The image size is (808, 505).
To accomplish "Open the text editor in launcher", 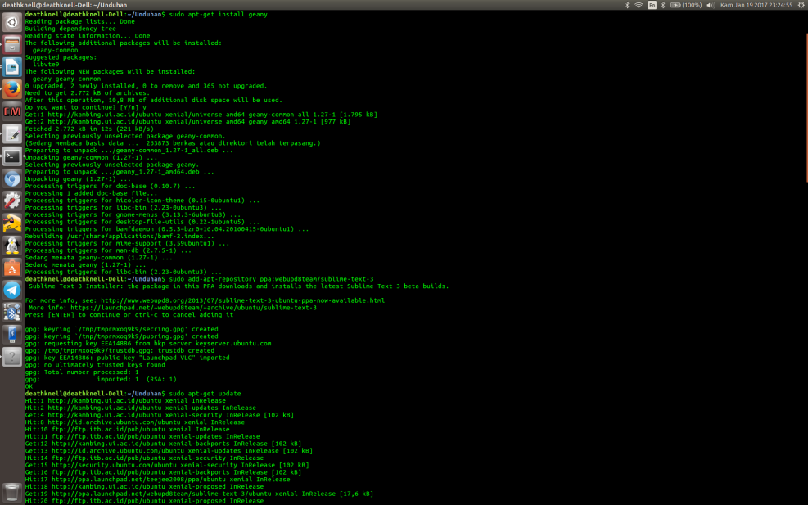I will point(11,133).
